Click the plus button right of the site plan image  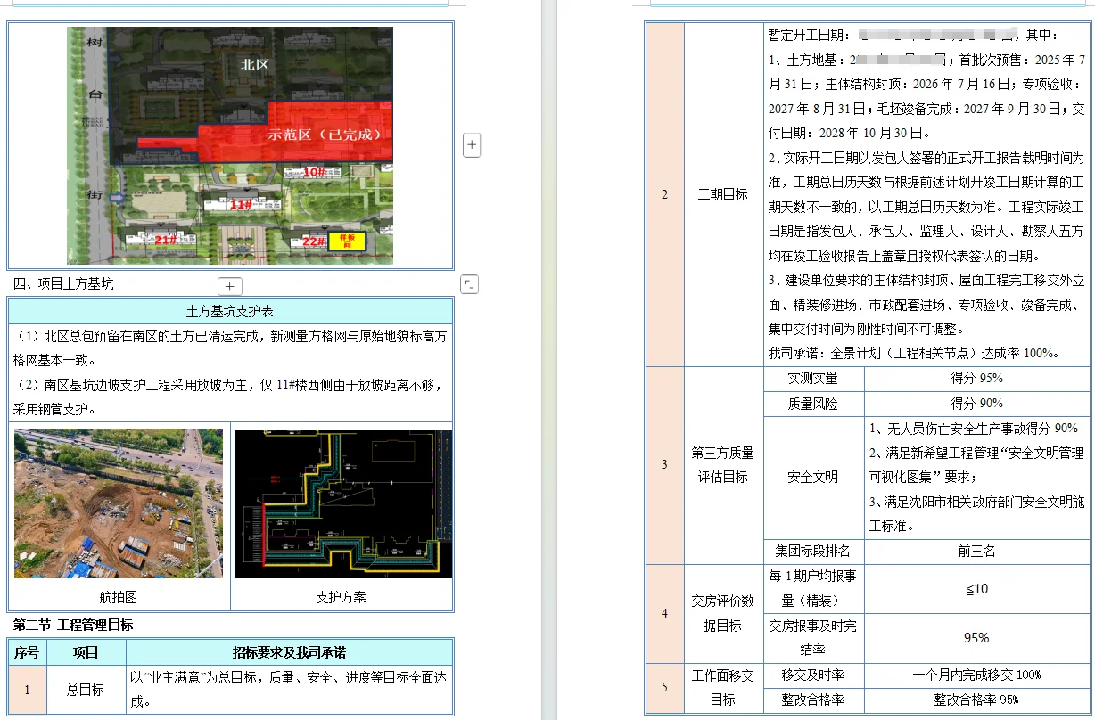pyautogui.click(x=471, y=144)
